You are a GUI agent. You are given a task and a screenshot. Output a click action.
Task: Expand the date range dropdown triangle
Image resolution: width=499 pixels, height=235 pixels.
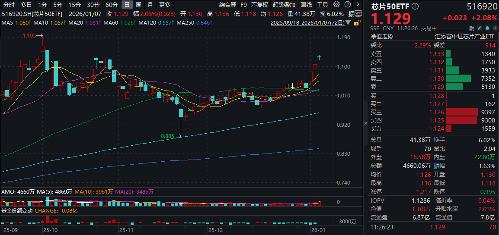click(x=348, y=23)
